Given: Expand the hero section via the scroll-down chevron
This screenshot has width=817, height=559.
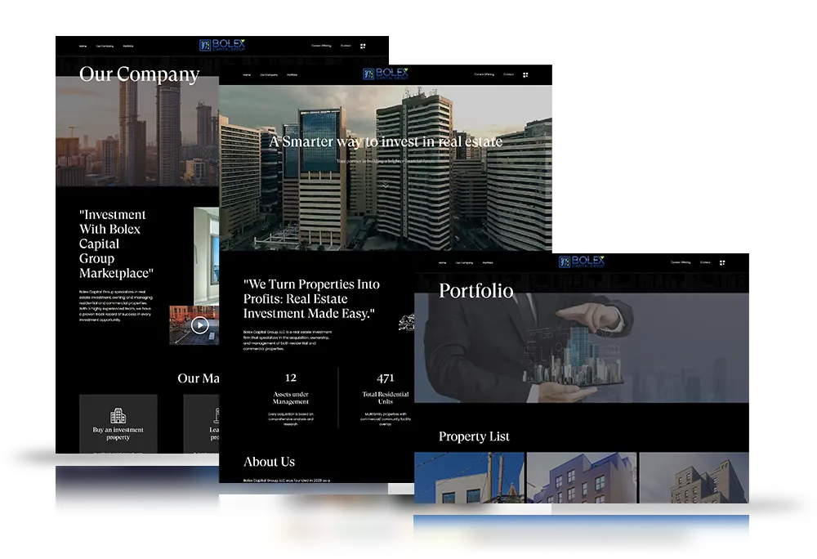Looking at the screenshot, I should click(x=384, y=186).
